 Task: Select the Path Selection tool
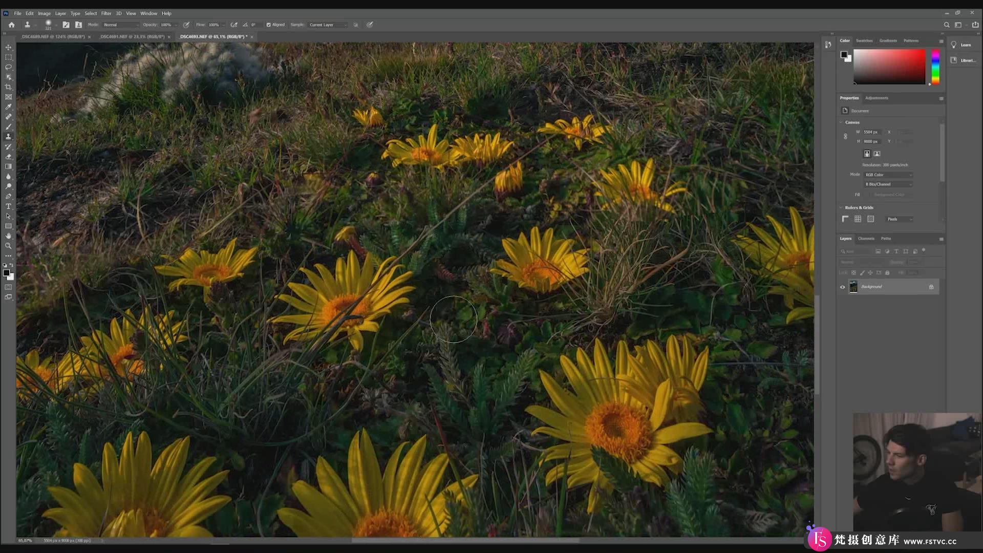(x=8, y=216)
